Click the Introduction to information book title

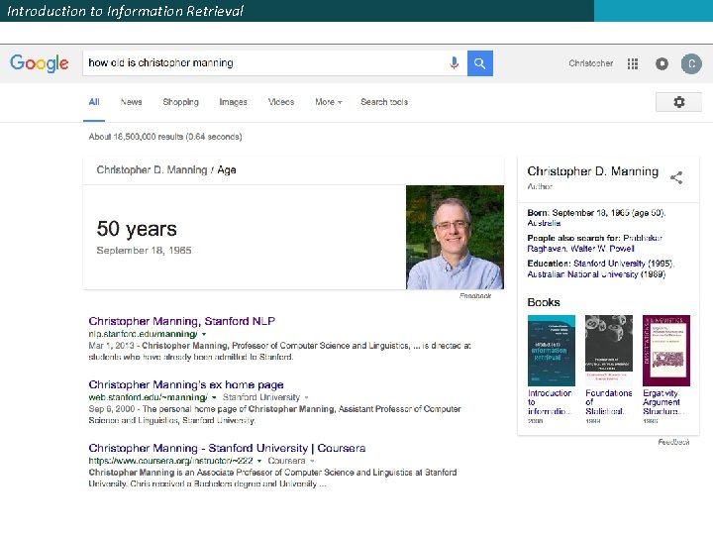coord(550,402)
